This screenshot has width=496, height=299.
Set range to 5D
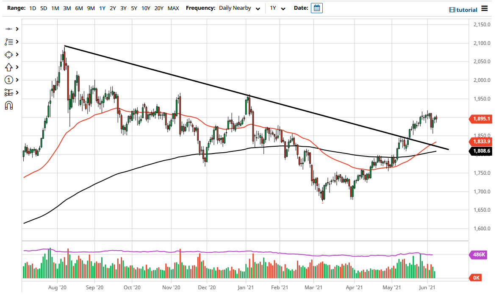(44, 8)
